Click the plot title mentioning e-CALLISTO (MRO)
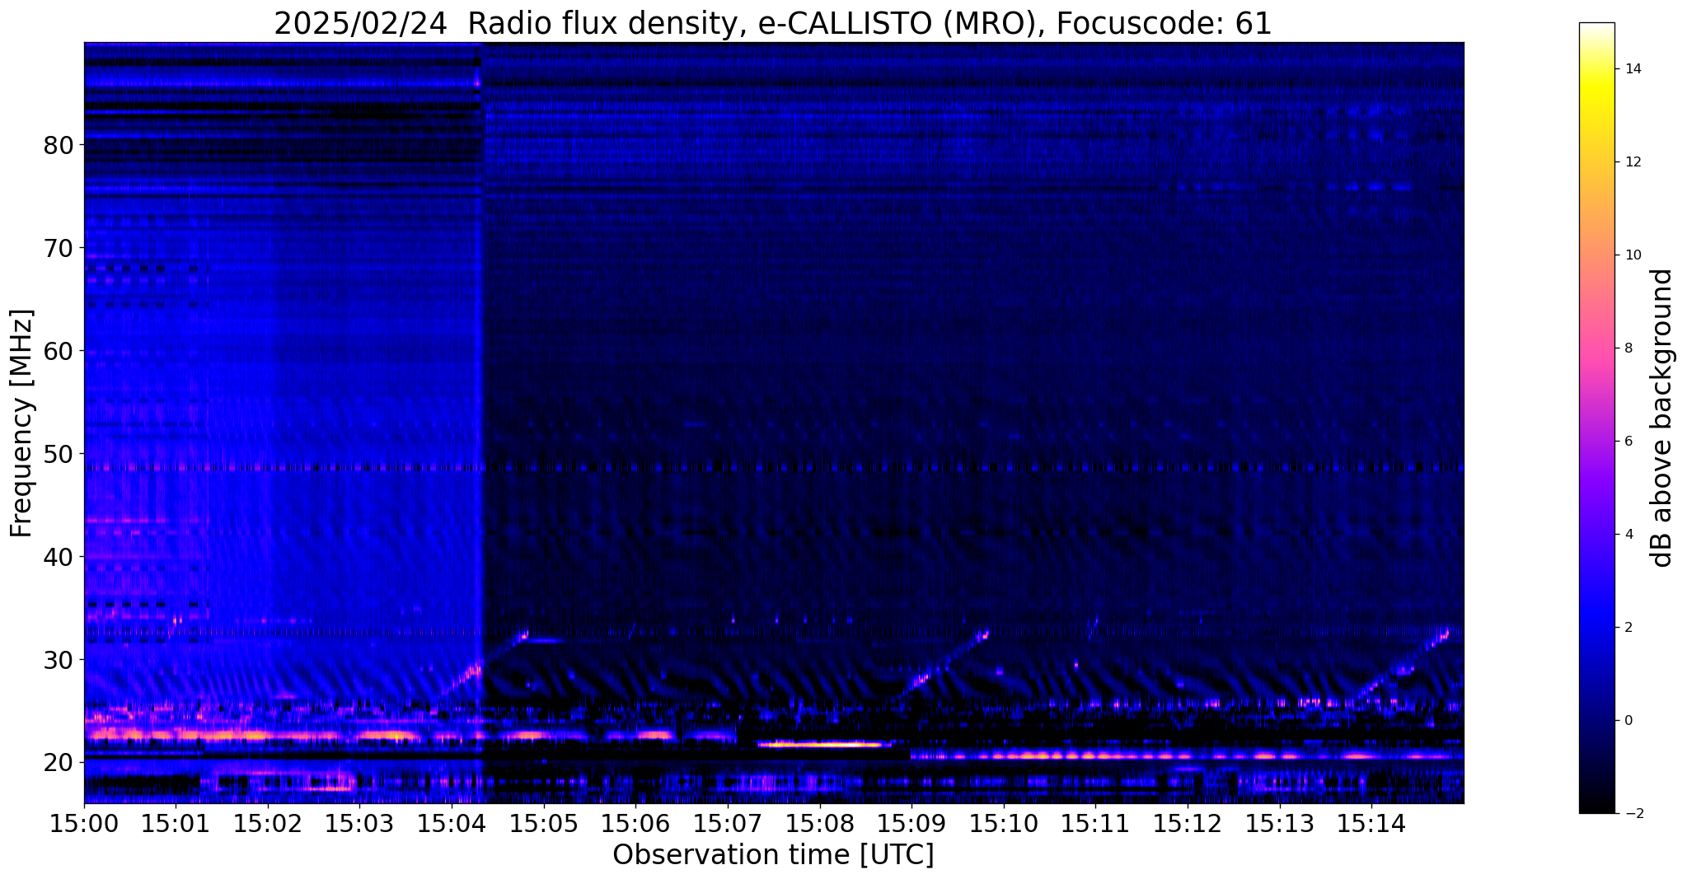 (773, 23)
